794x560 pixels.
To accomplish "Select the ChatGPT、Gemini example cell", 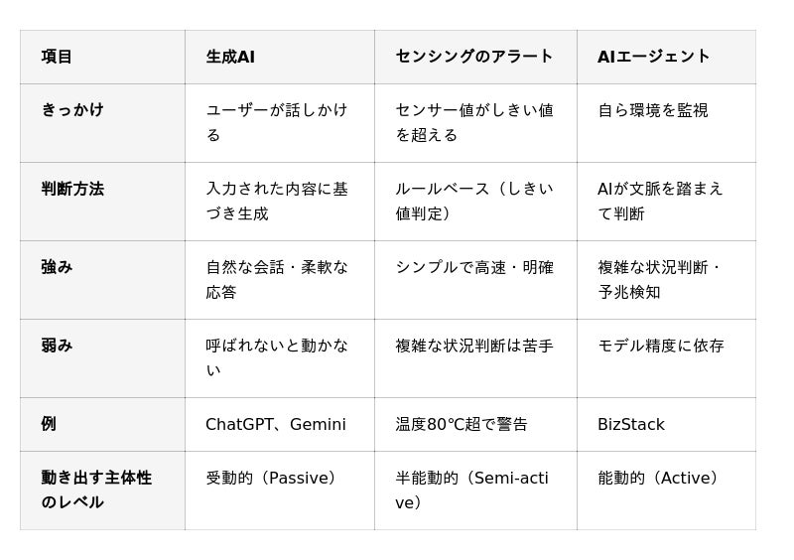I will [x=280, y=425].
